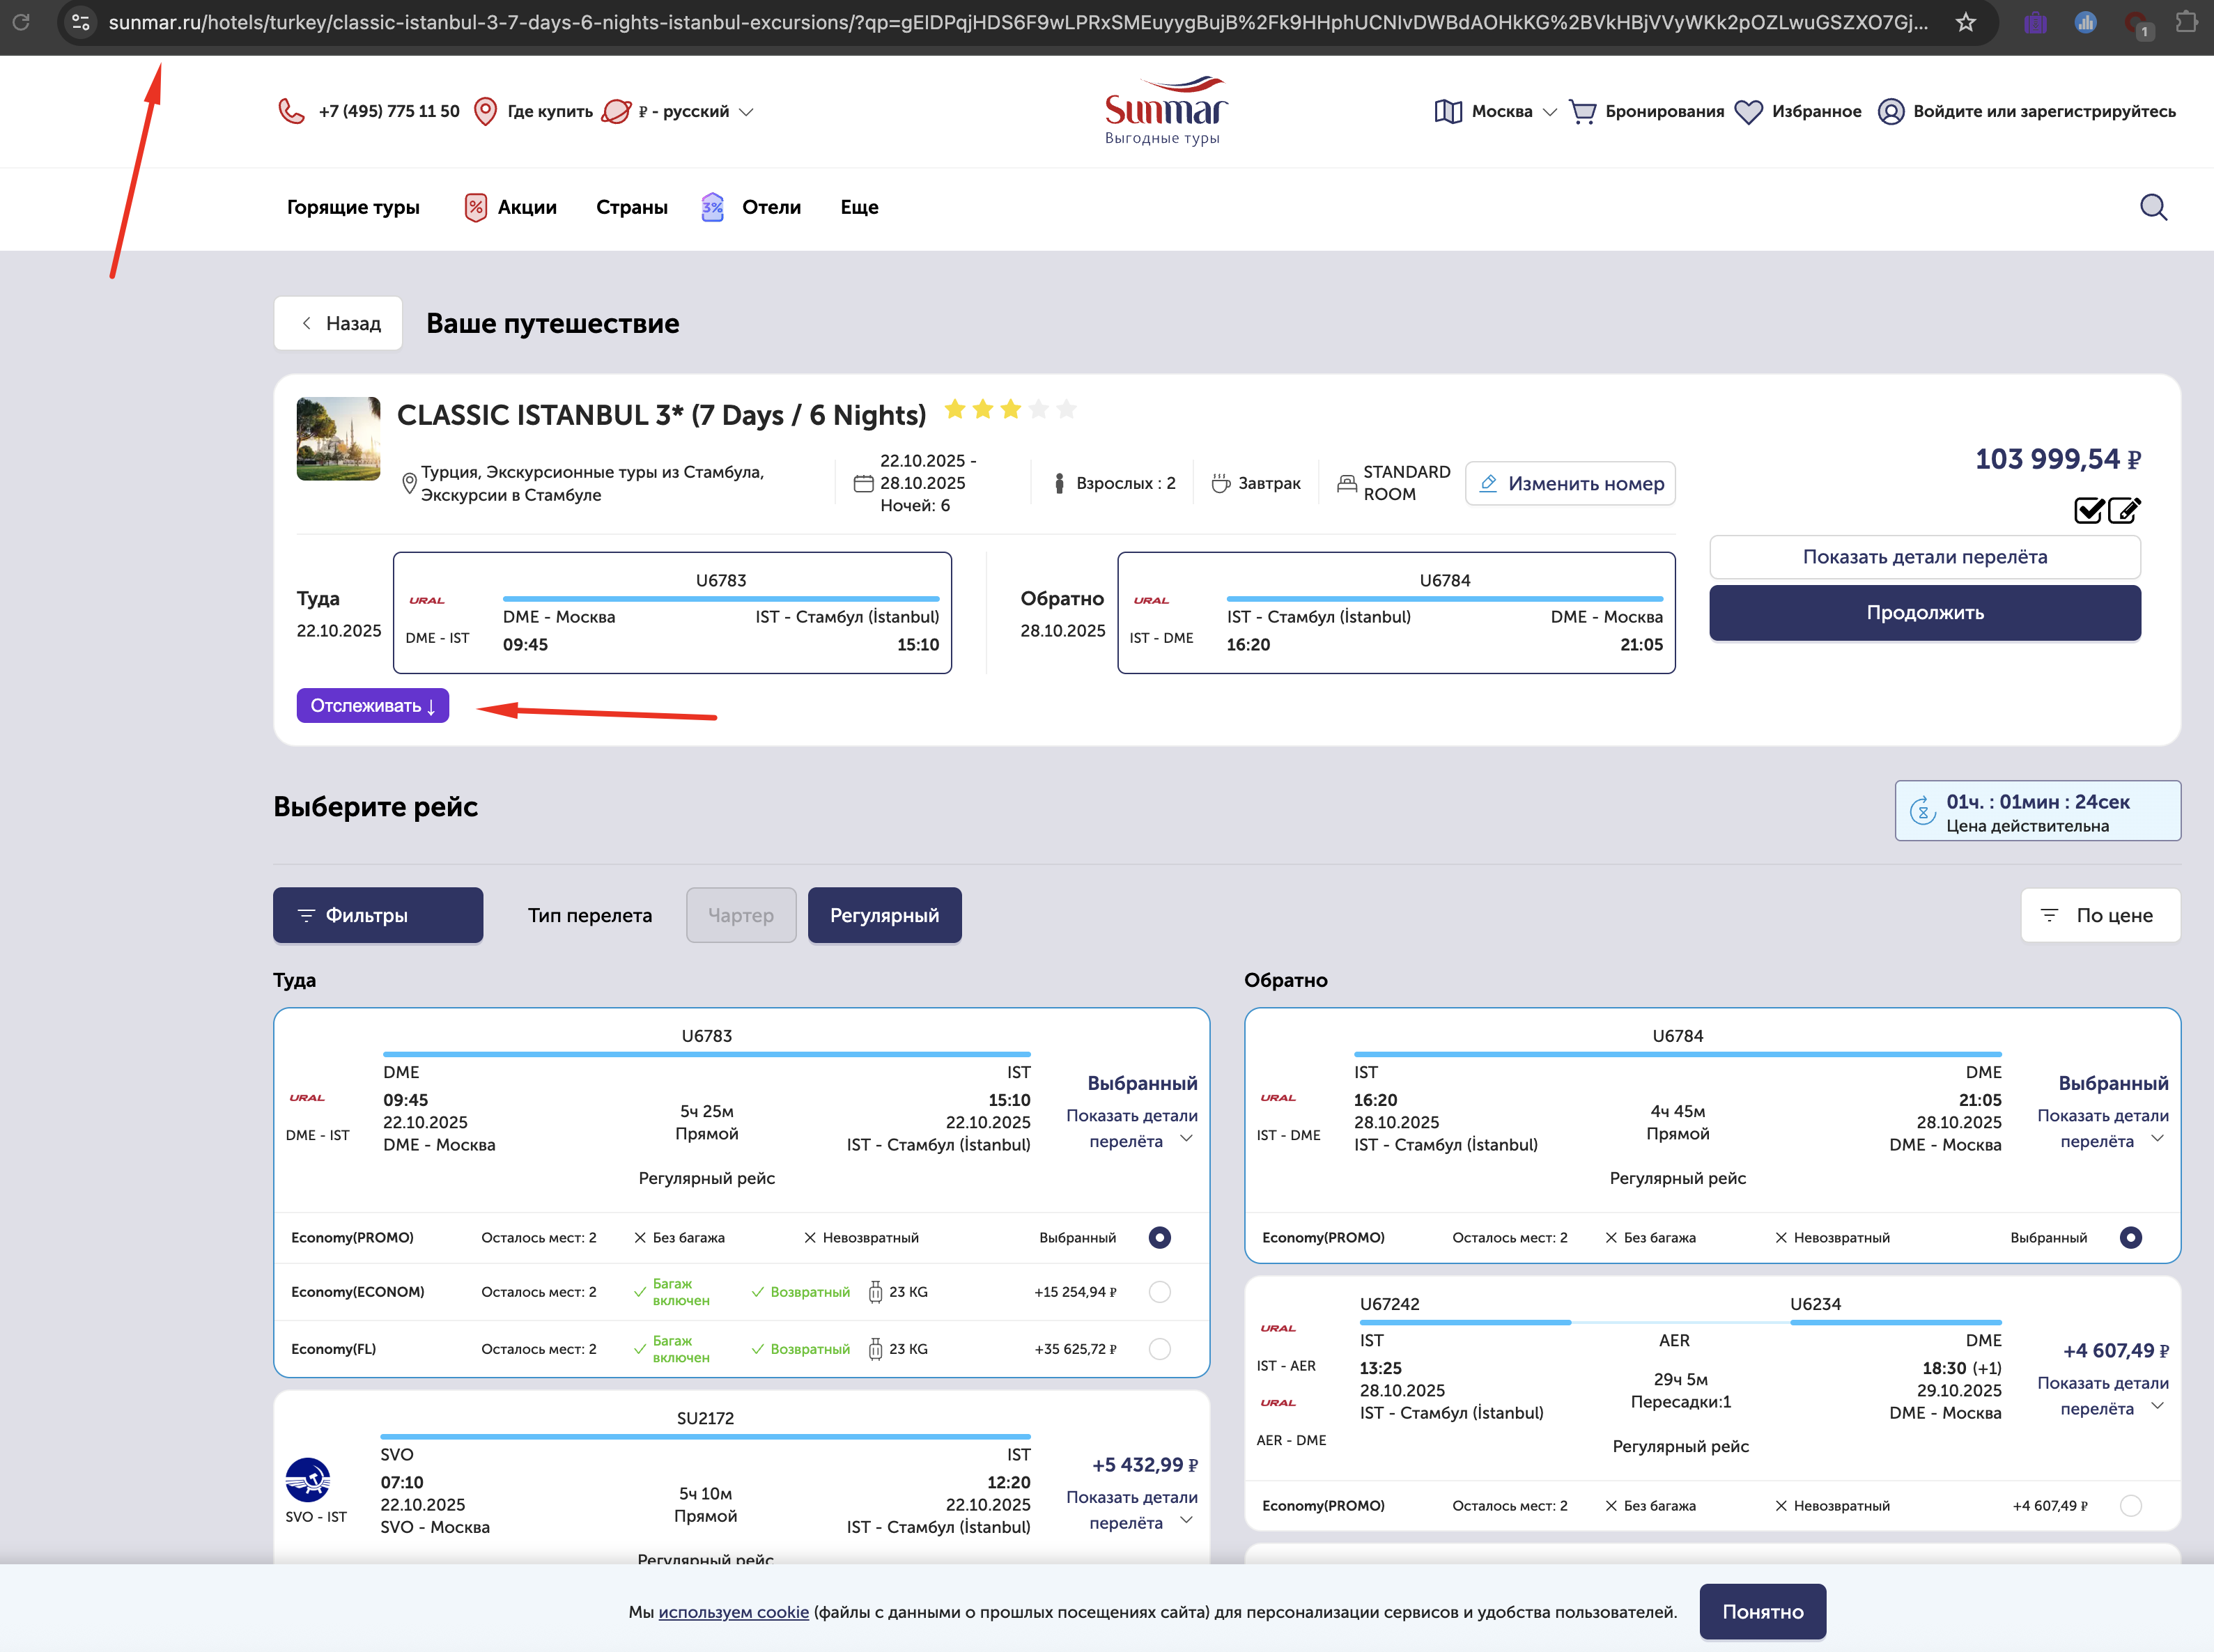Select the return U67242 Economy(PROMO) radio button
Image resolution: width=2214 pixels, height=1652 pixels.
[x=2130, y=1505]
